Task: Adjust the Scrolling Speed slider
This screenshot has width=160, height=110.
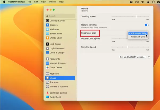Action: click(130, 47)
